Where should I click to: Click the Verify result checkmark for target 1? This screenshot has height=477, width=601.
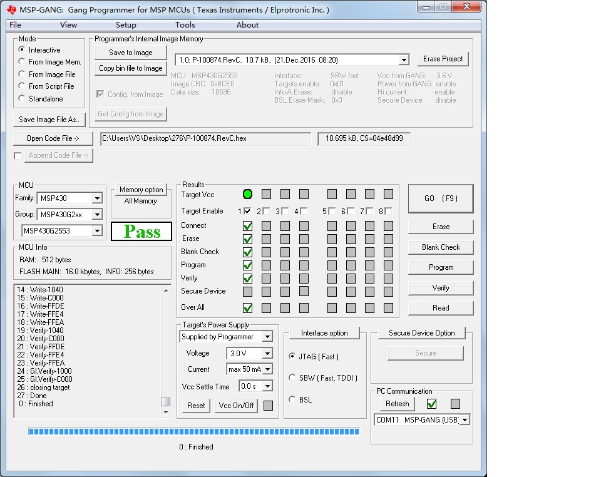[248, 278]
